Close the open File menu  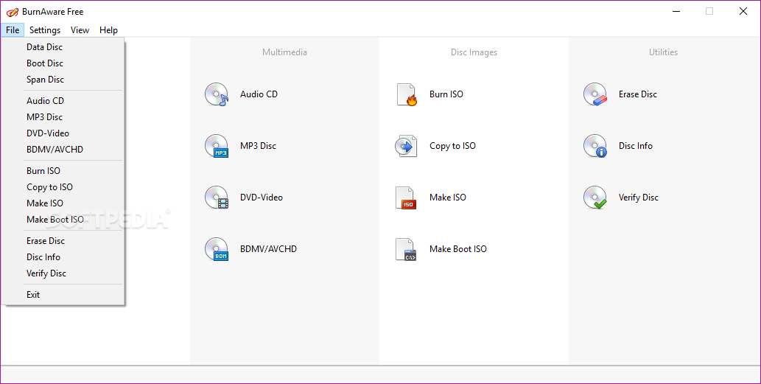pos(13,30)
